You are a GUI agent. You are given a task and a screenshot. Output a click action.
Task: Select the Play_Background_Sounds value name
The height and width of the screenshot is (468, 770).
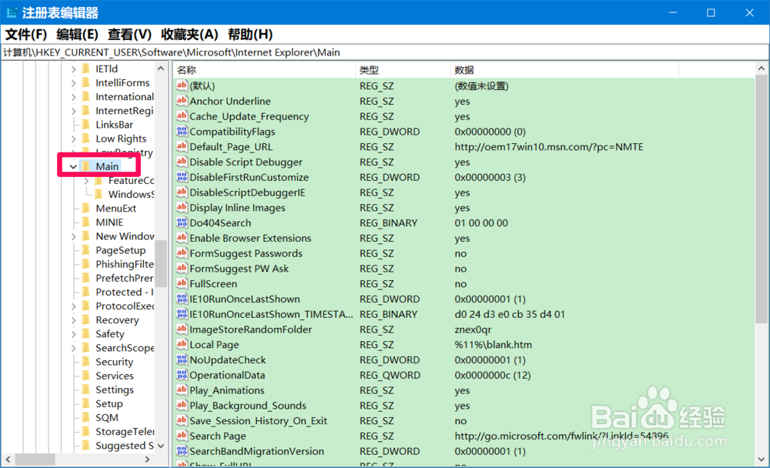pyautogui.click(x=248, y=406)
